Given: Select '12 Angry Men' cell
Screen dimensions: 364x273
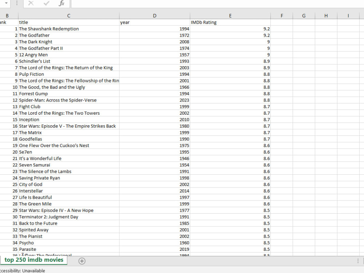Looking at the screenshot, I should [x=69, y=55].
